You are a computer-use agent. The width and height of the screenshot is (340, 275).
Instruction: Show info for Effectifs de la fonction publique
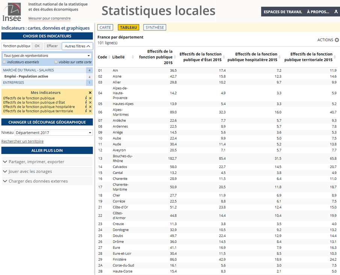pos(86,98)
